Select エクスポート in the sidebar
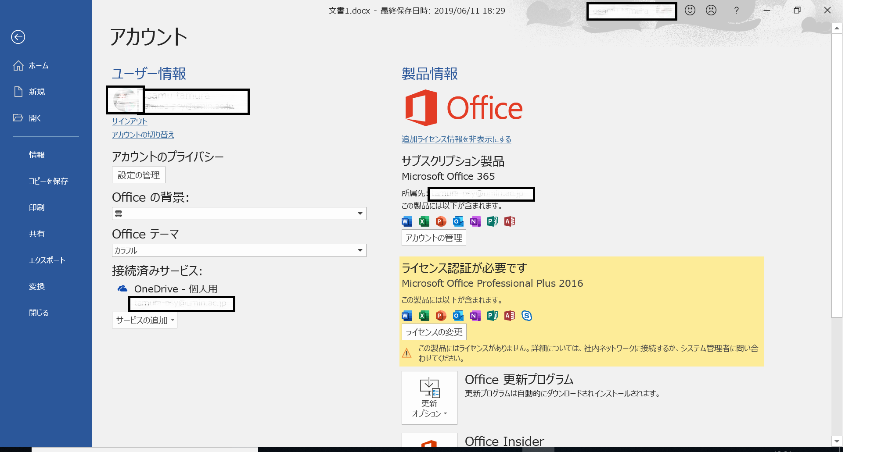Image resolution: width=892 pixels, height=452 pixels. [46, 260]
